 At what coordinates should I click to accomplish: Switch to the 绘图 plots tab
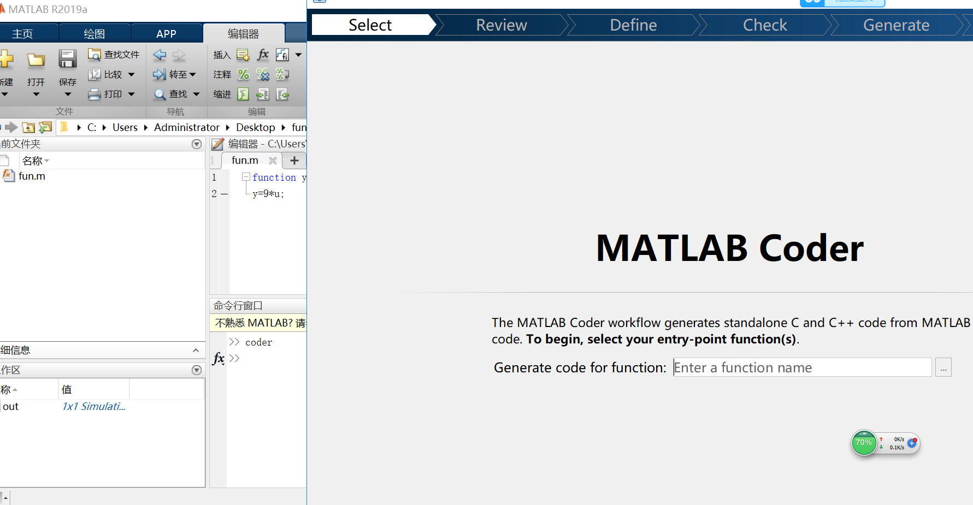point(95,34)
